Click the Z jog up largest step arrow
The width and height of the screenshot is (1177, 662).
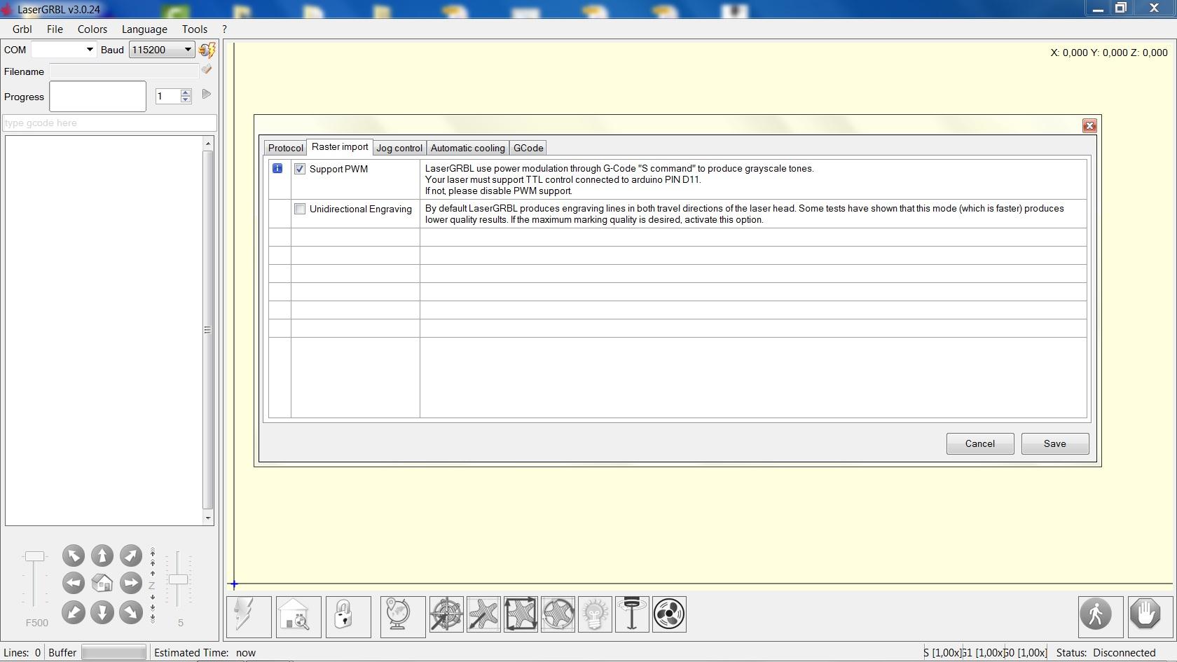153,552
